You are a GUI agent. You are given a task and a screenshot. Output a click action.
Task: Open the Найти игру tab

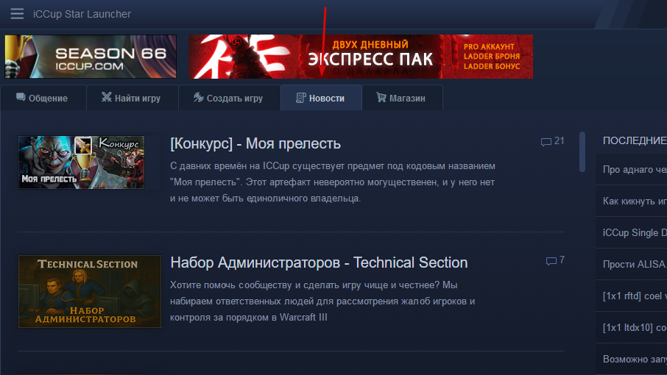(133, 98)
